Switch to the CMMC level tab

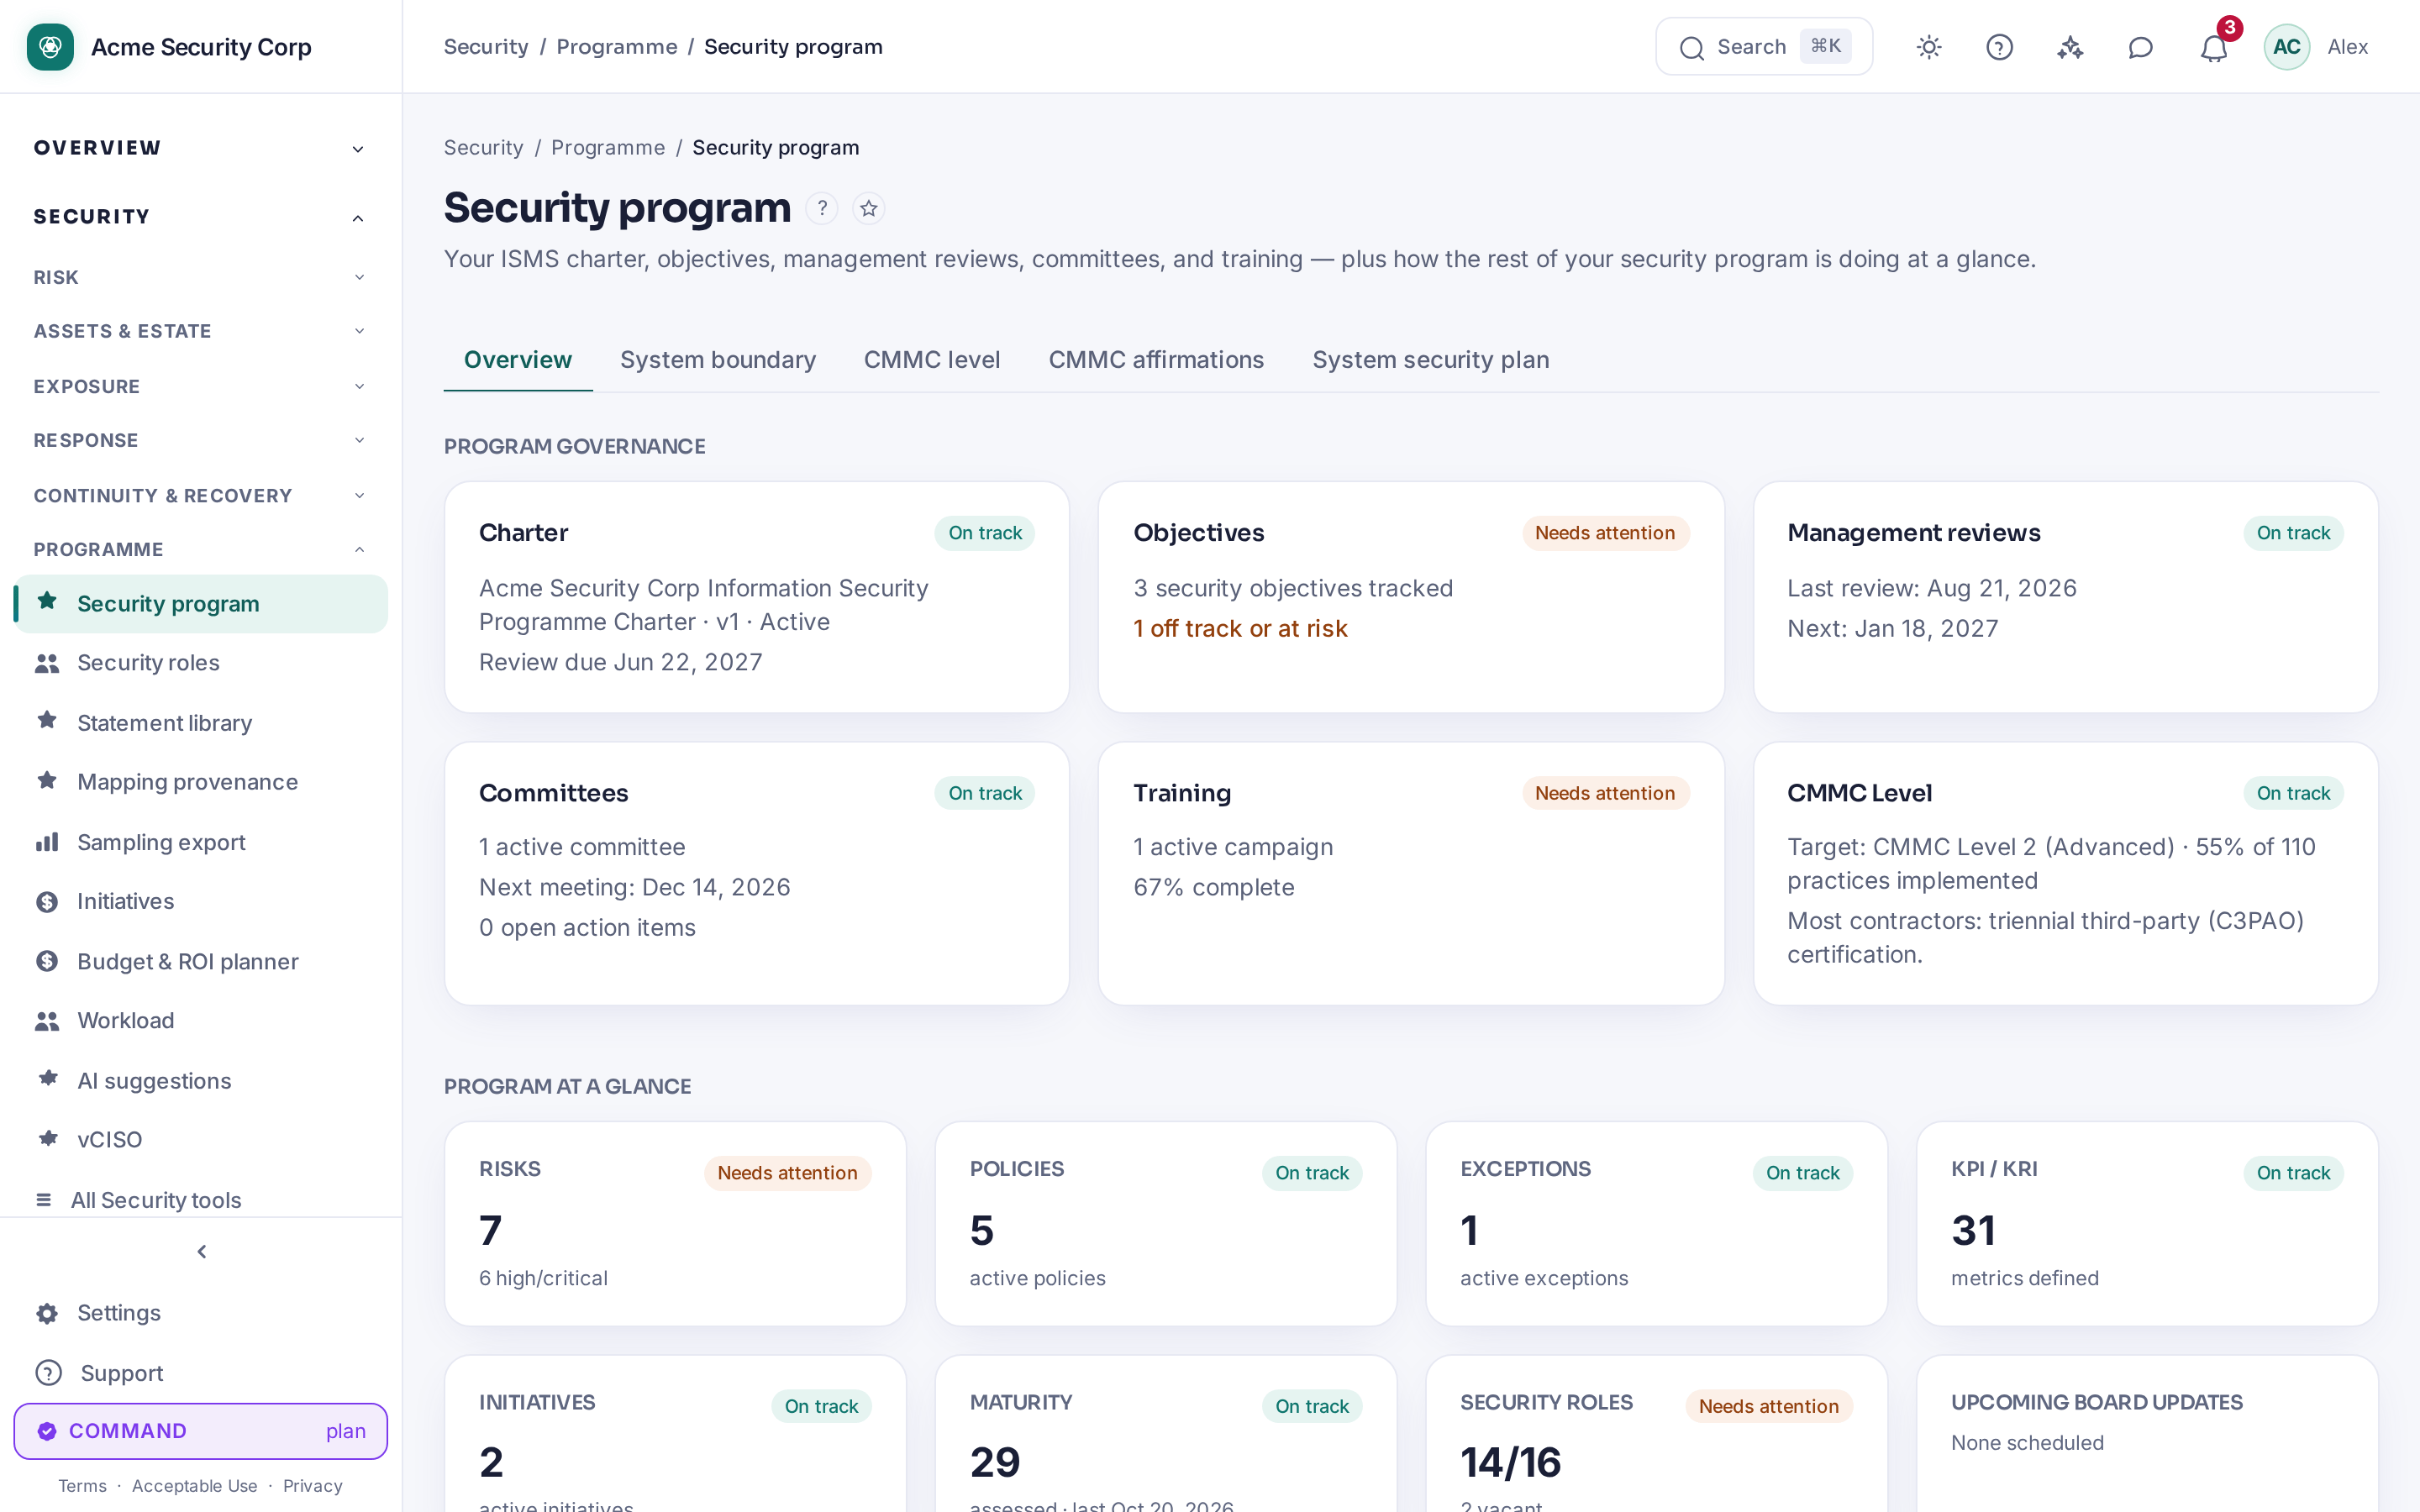932,360
